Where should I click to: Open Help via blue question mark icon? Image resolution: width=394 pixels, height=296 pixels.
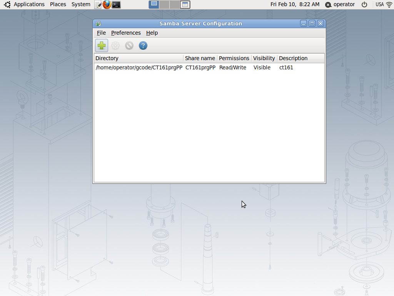coord(143,45)
